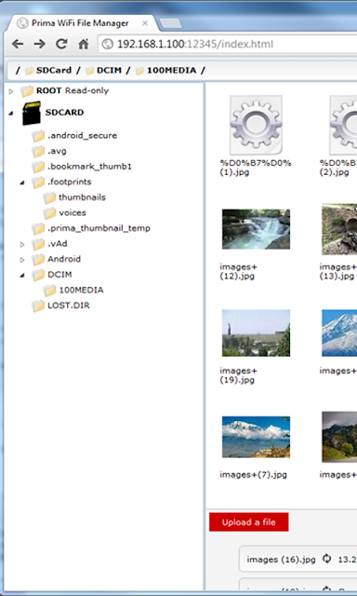The height and width of the screenshot is (596, 357).
Task: Click the Upload a file button
Action: [x=249, y=521]
